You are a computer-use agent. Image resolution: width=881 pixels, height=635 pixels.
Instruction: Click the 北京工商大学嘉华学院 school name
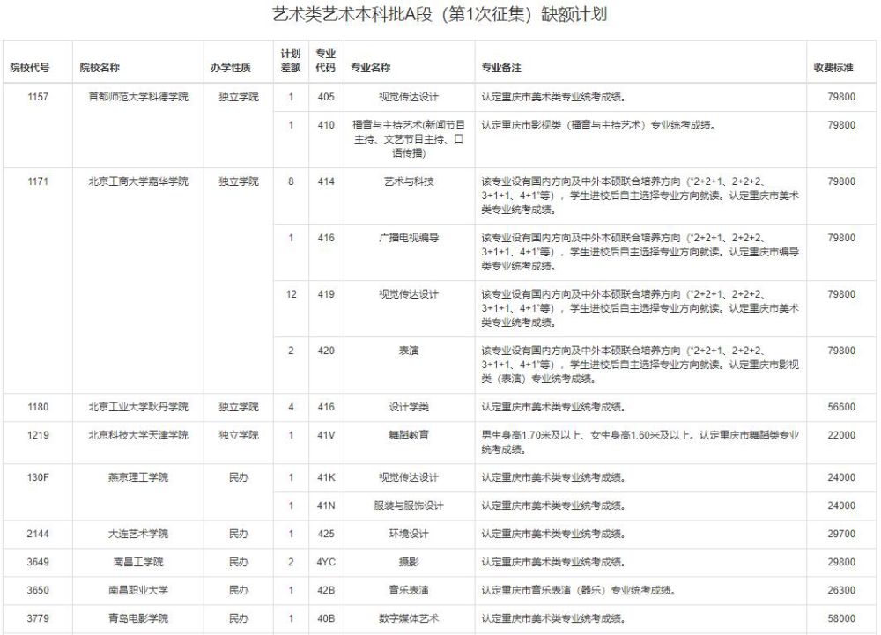[138, 181]
